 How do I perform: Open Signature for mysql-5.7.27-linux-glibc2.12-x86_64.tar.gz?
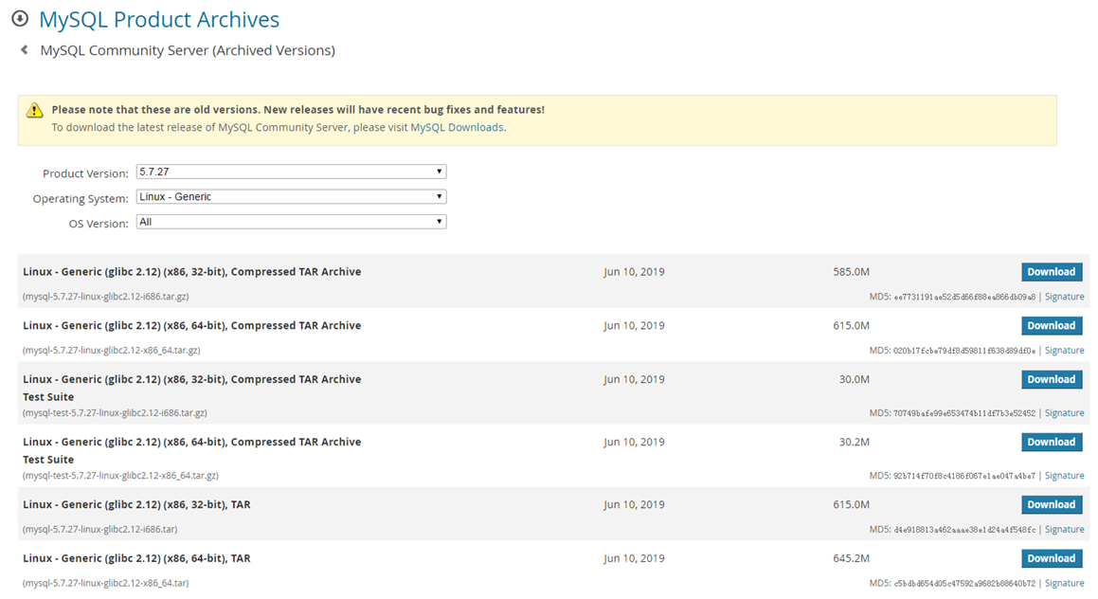point(1065,351)
